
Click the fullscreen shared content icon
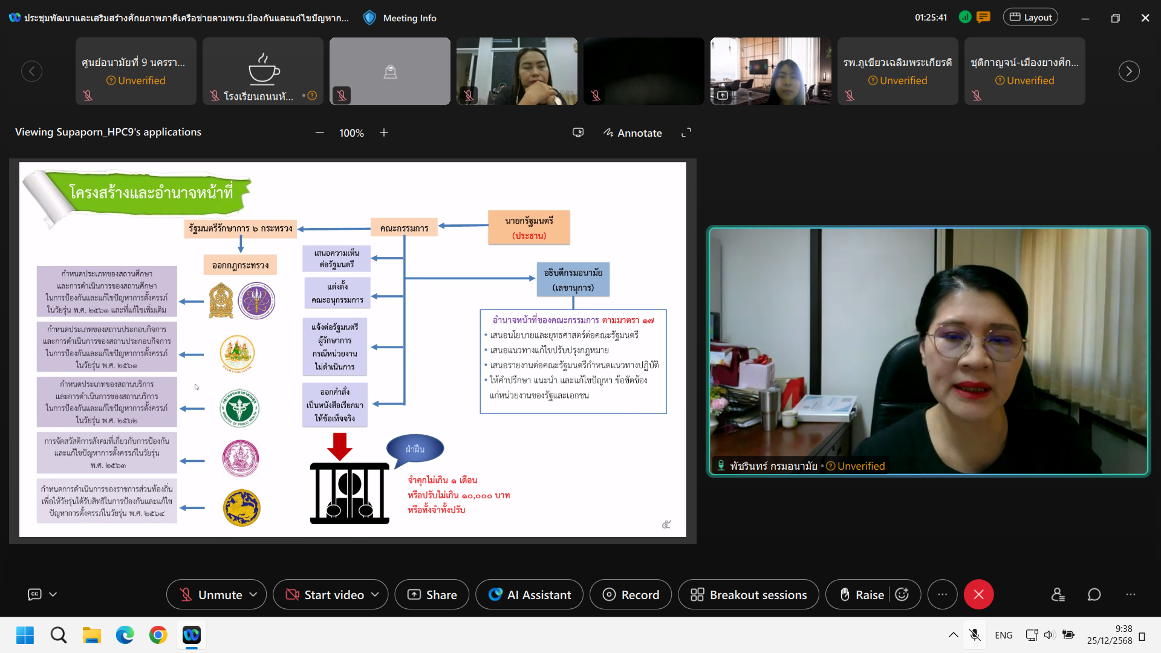coord(686,132)
